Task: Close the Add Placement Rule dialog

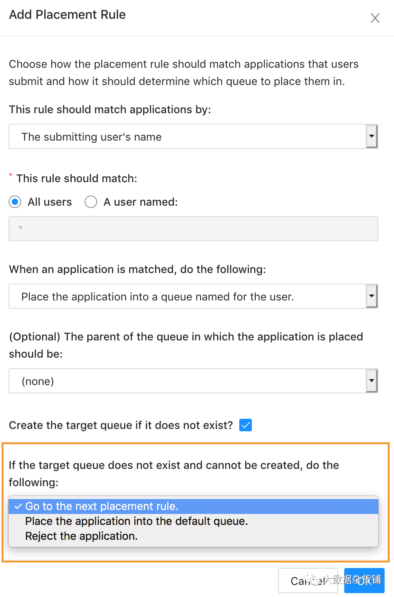Action: click(x=375, y=18)
